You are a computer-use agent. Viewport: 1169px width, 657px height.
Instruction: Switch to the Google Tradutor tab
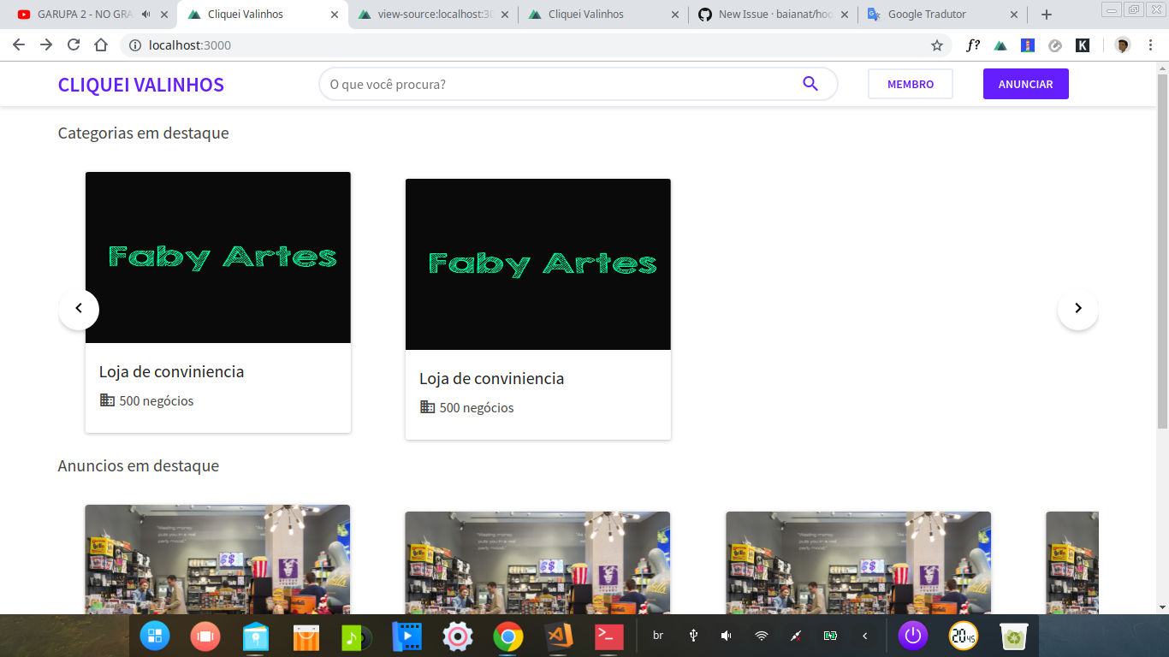click(929, 14)
